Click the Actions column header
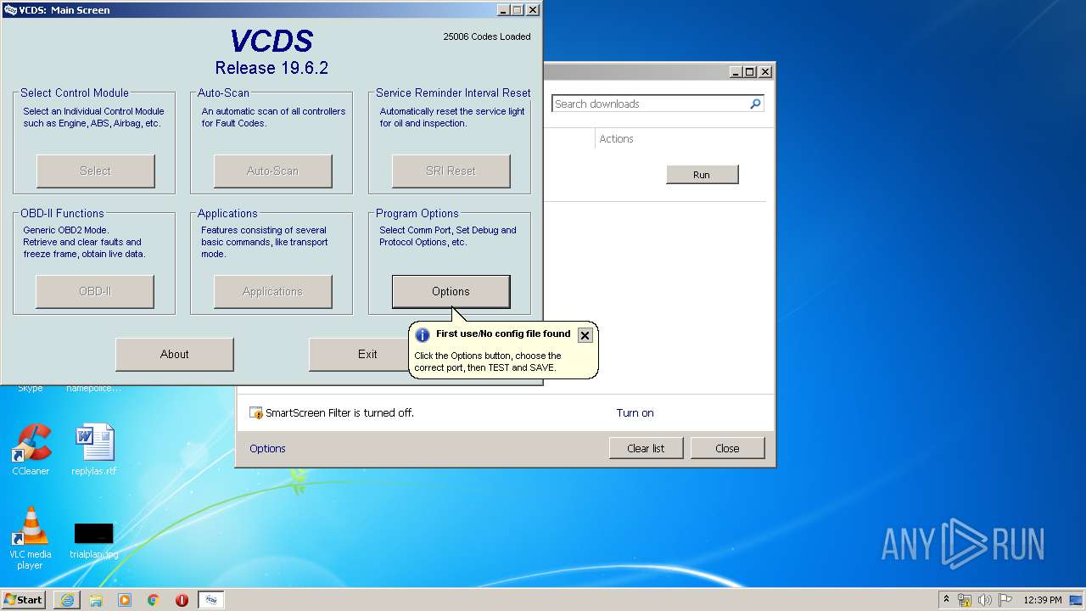The width and height of the screenshot is (1086, 611). 617,138
